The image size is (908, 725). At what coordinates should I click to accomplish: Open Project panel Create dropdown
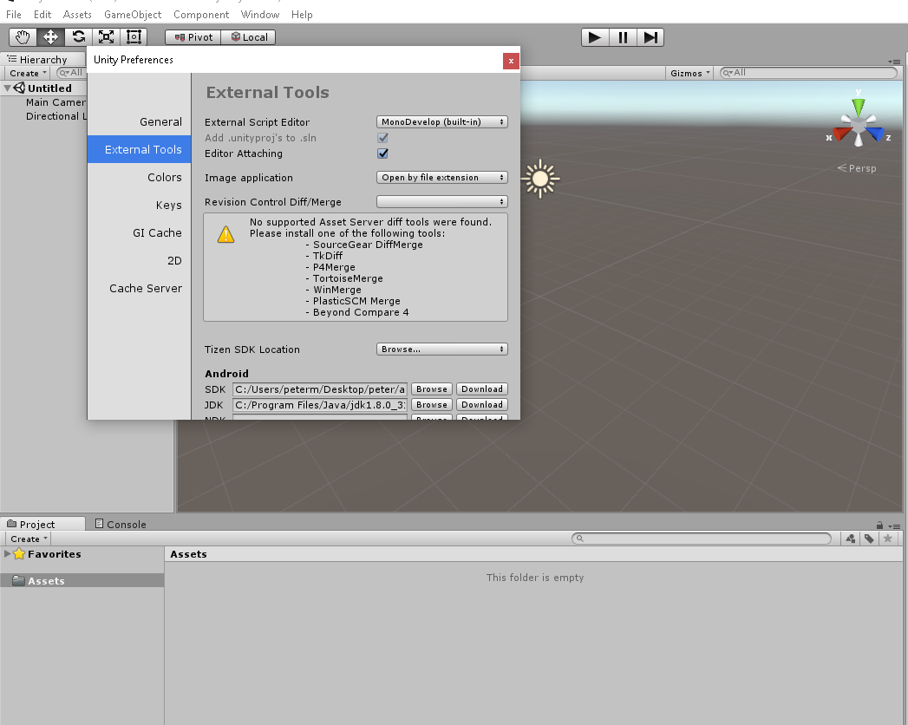tap(29, 539)
